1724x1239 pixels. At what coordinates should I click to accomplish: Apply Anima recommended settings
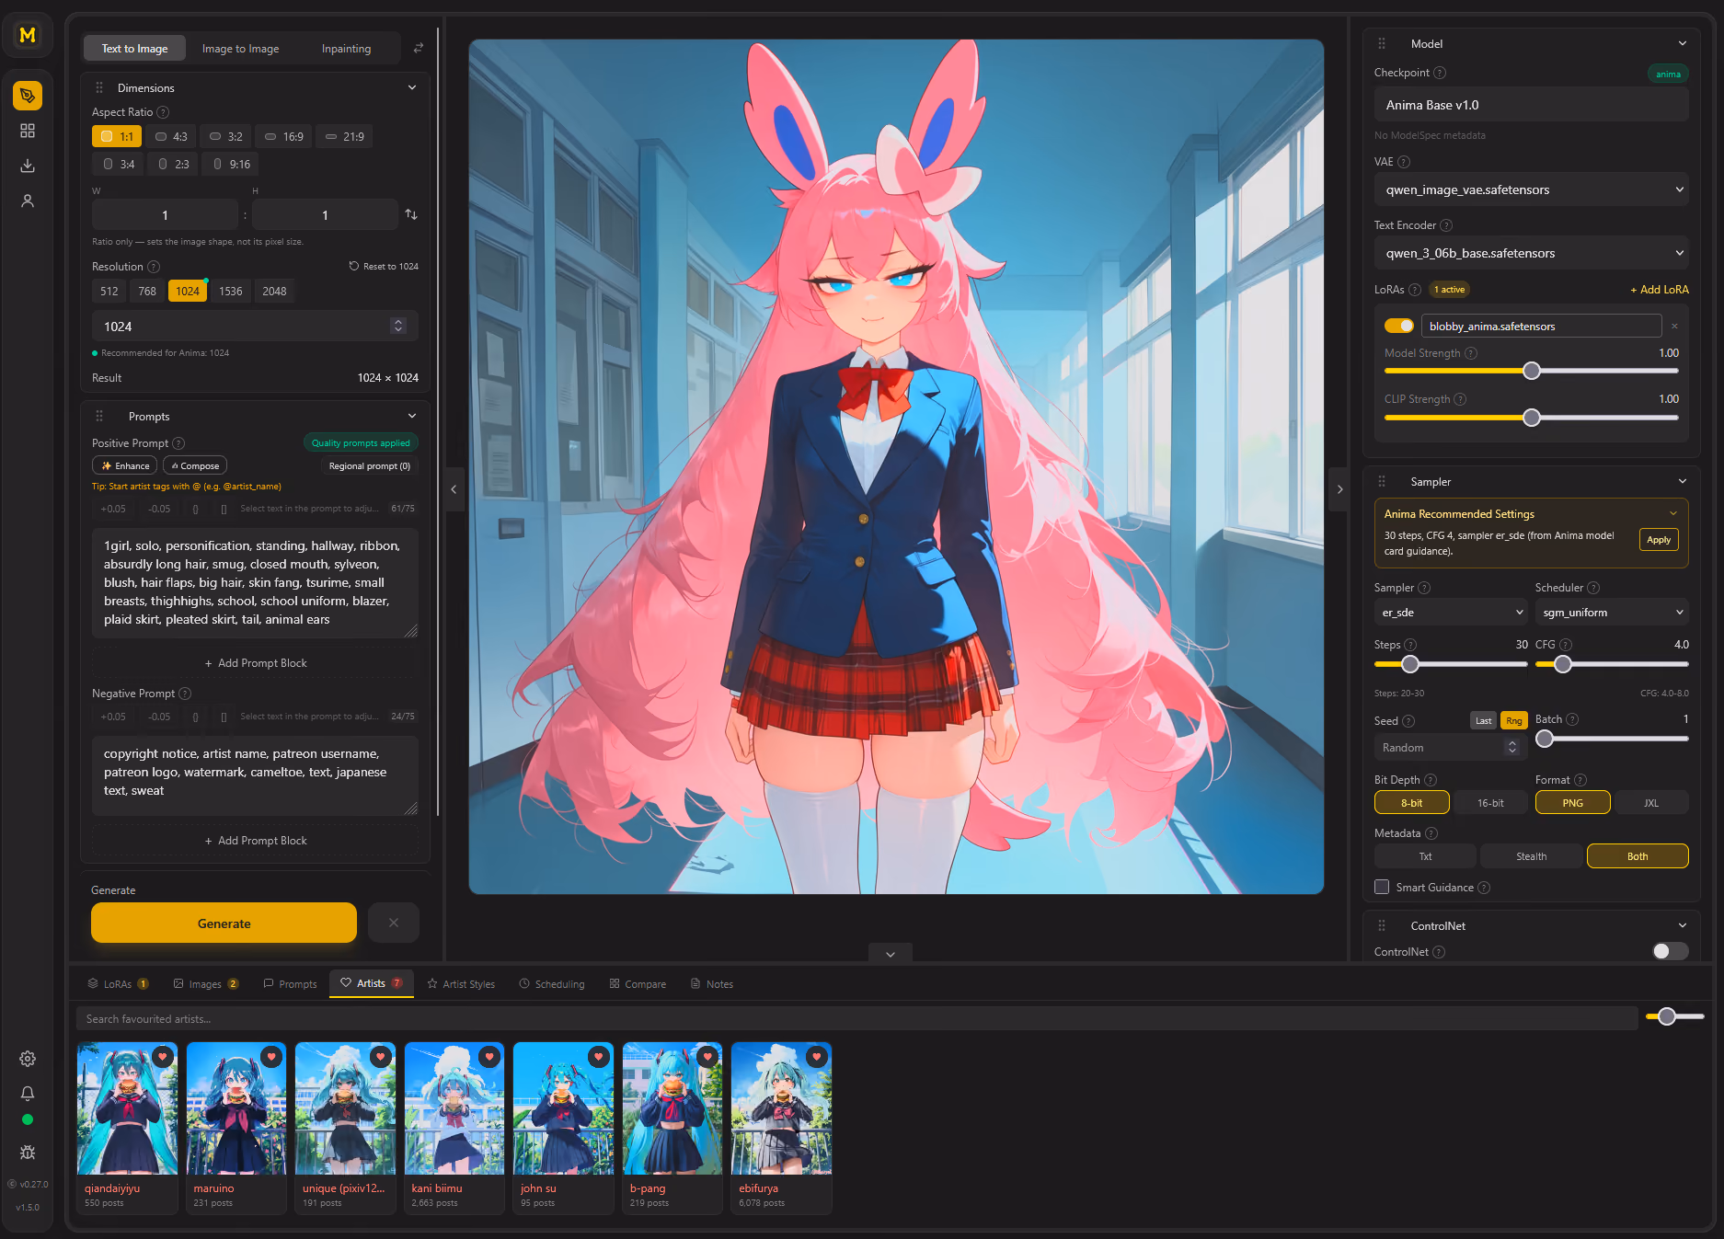click(1659, 540)
